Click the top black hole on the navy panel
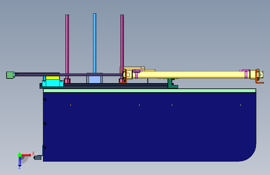This screenshot has height=175, width=270. (x=45, y=100)
